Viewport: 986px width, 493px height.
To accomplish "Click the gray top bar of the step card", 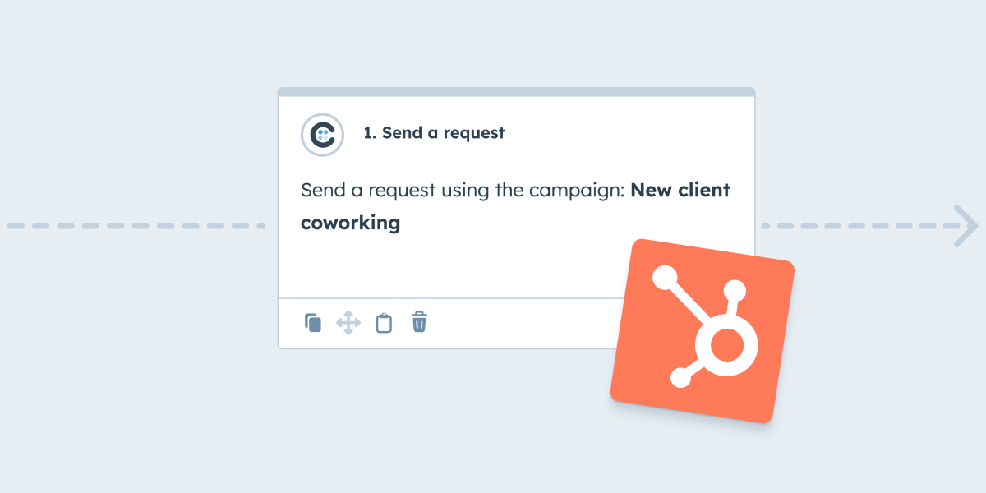I will (x=516, y=92).
